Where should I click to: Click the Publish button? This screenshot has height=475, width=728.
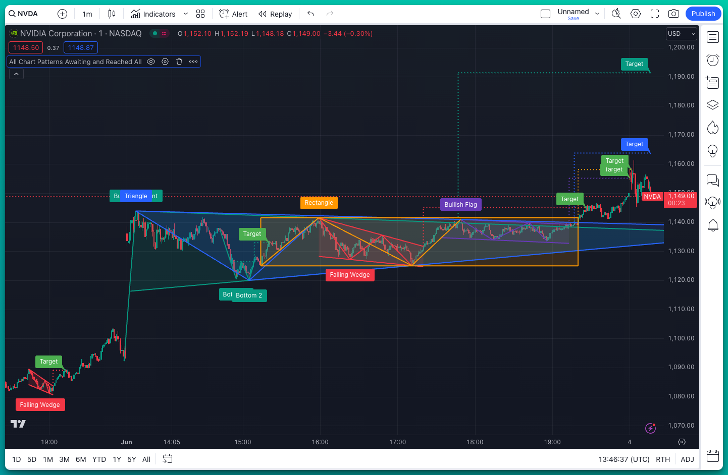(x=703, y=14)
